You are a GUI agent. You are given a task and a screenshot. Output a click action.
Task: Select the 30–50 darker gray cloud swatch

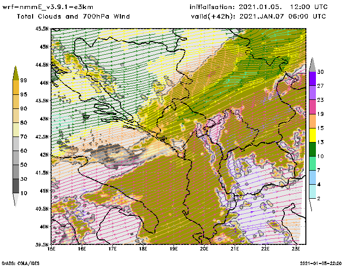pos(16,172)
